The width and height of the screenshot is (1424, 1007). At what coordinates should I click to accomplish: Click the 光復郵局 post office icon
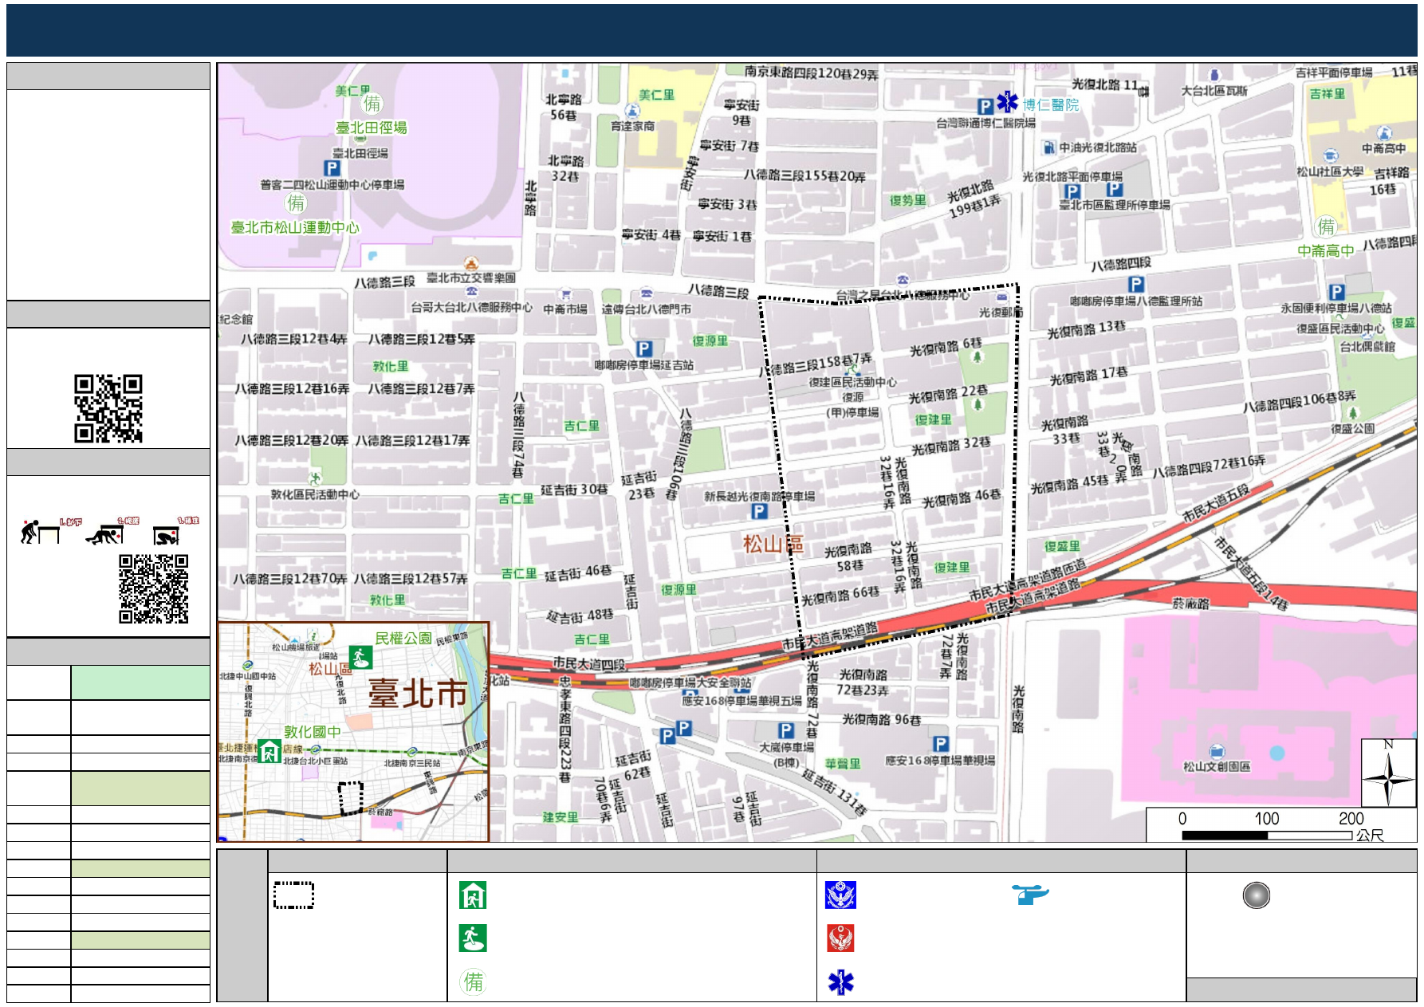(x=1002, y=297)
